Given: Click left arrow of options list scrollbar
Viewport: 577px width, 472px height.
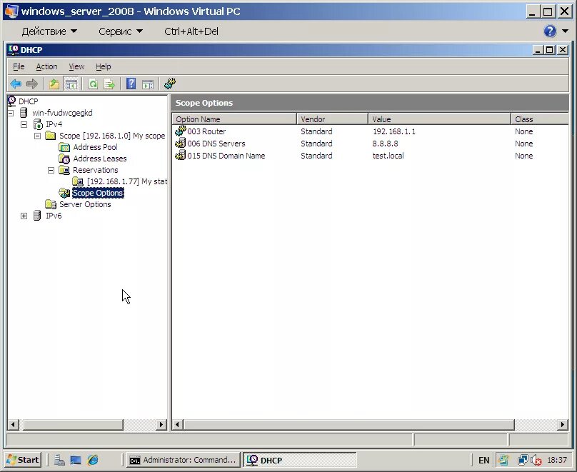Looking at the screenshot, I should (178, 425).
